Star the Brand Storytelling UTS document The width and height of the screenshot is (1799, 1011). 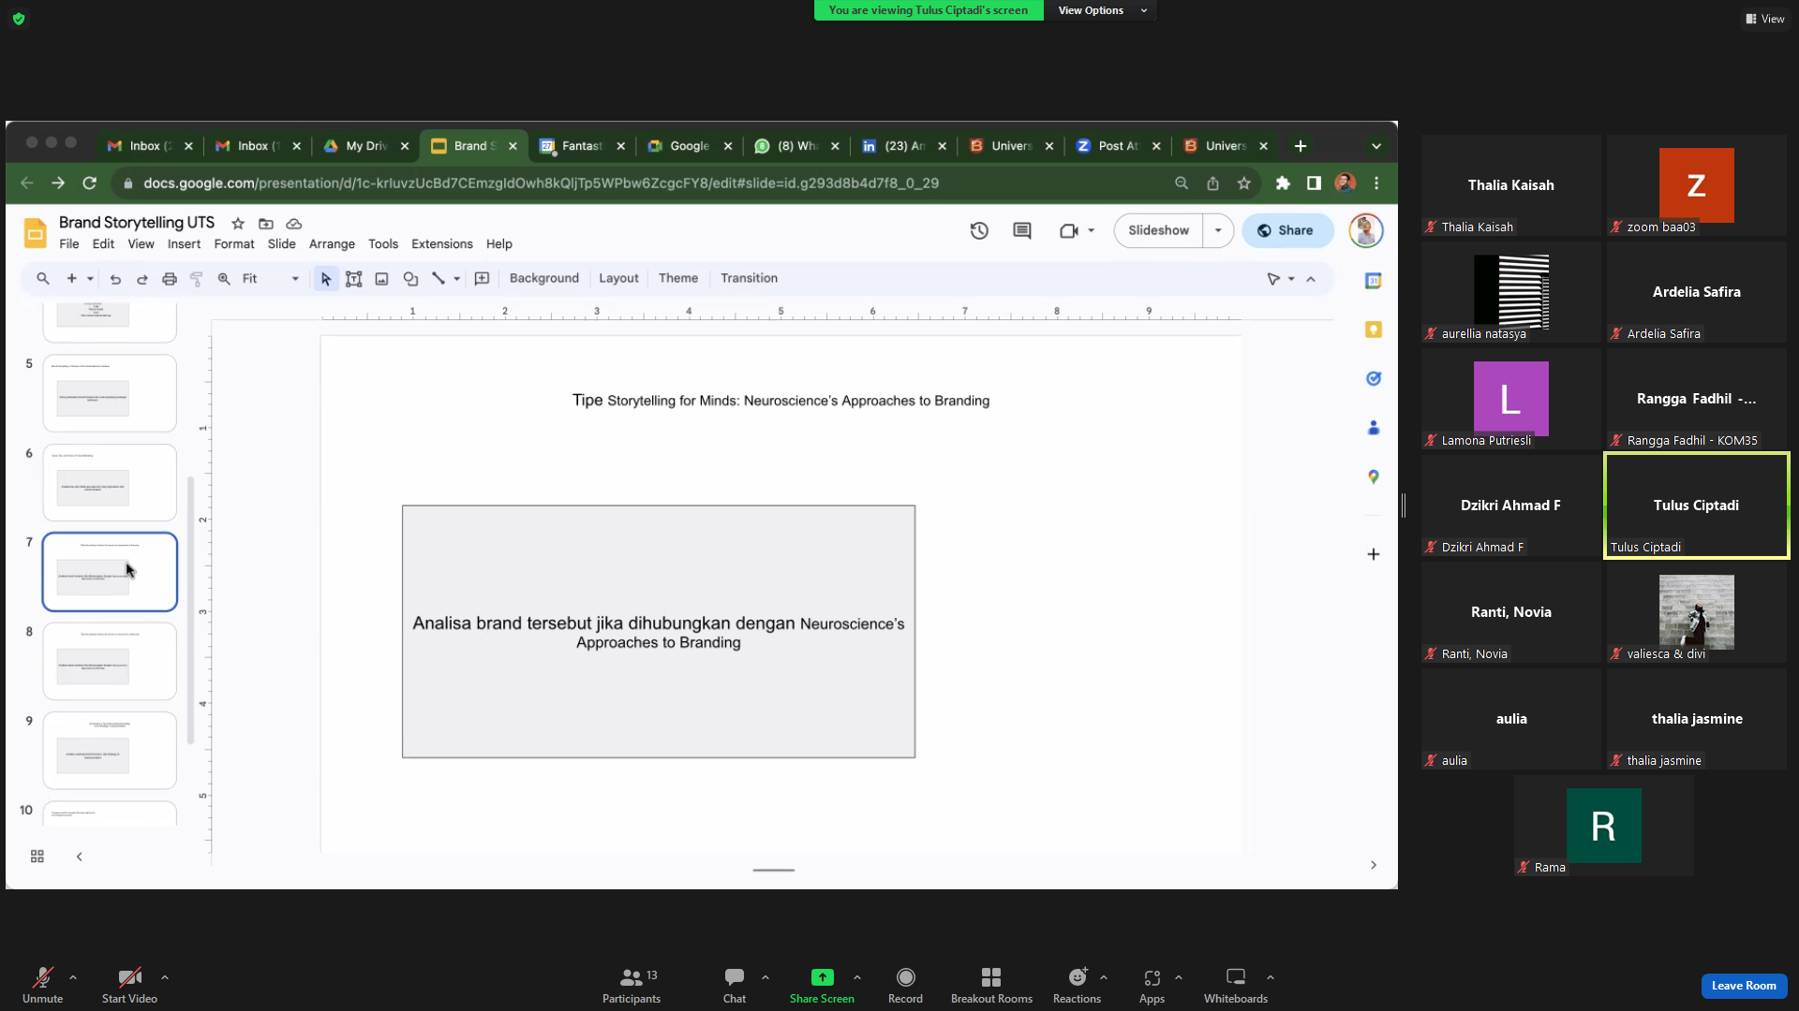tap(238, 223)
